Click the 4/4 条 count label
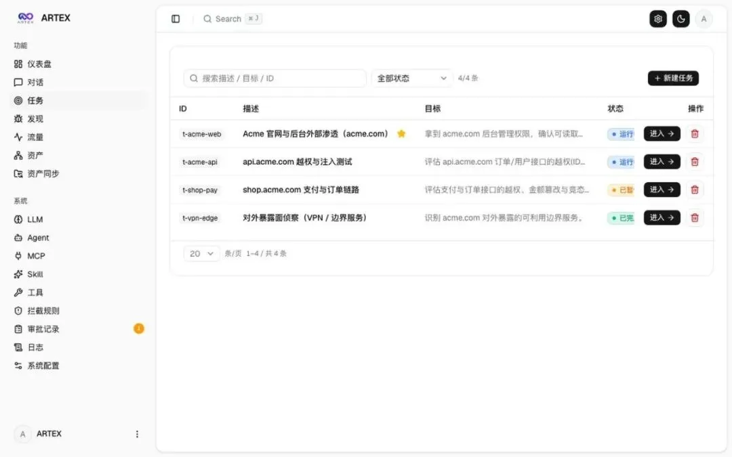Image resolution: width=732 pixels, height=457 pixels. pyautogui.click(x=468, y=79)
